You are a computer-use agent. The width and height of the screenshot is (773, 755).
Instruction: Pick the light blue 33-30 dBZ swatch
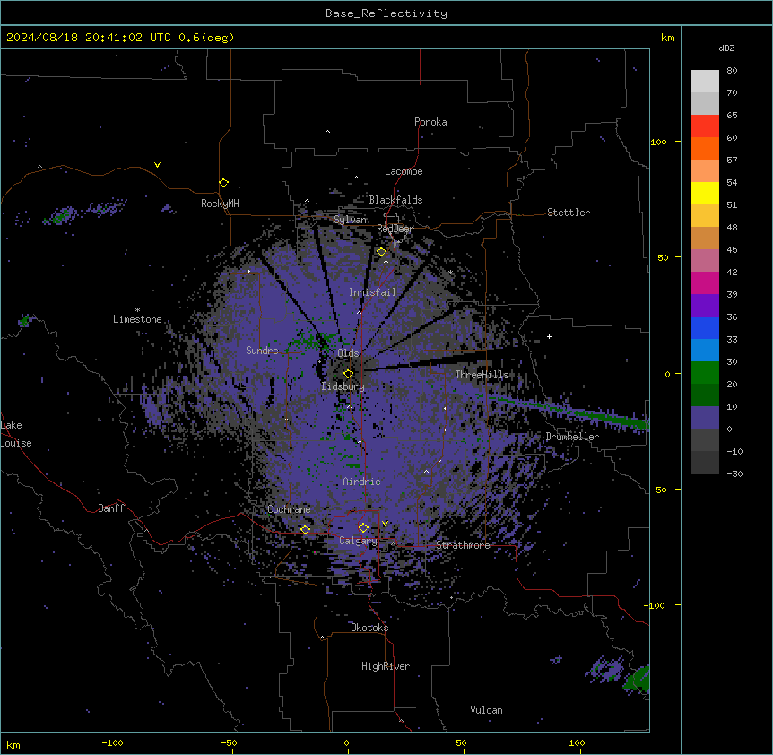[705, 351]
